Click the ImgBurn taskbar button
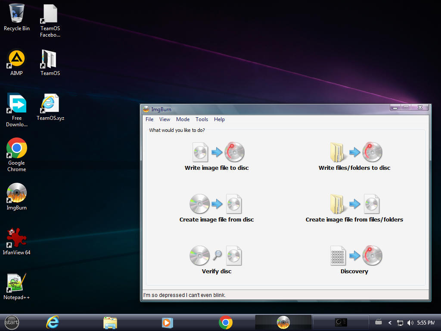 pyautogui.click(x=283, y=322)
